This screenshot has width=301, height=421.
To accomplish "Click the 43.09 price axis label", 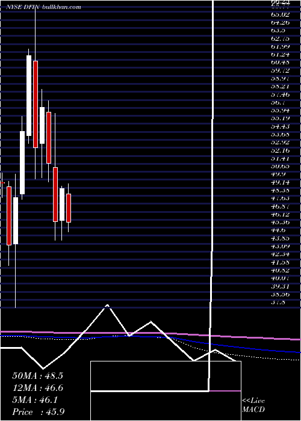I will (280, 247).
